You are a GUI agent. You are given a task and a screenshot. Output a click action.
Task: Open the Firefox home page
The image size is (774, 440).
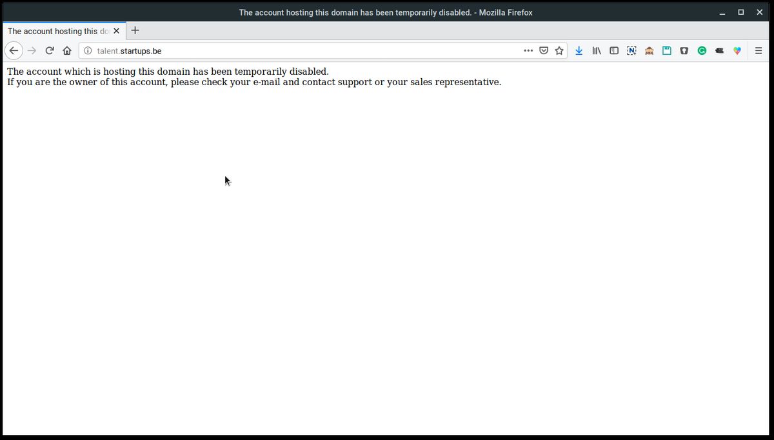coord(67,50)
